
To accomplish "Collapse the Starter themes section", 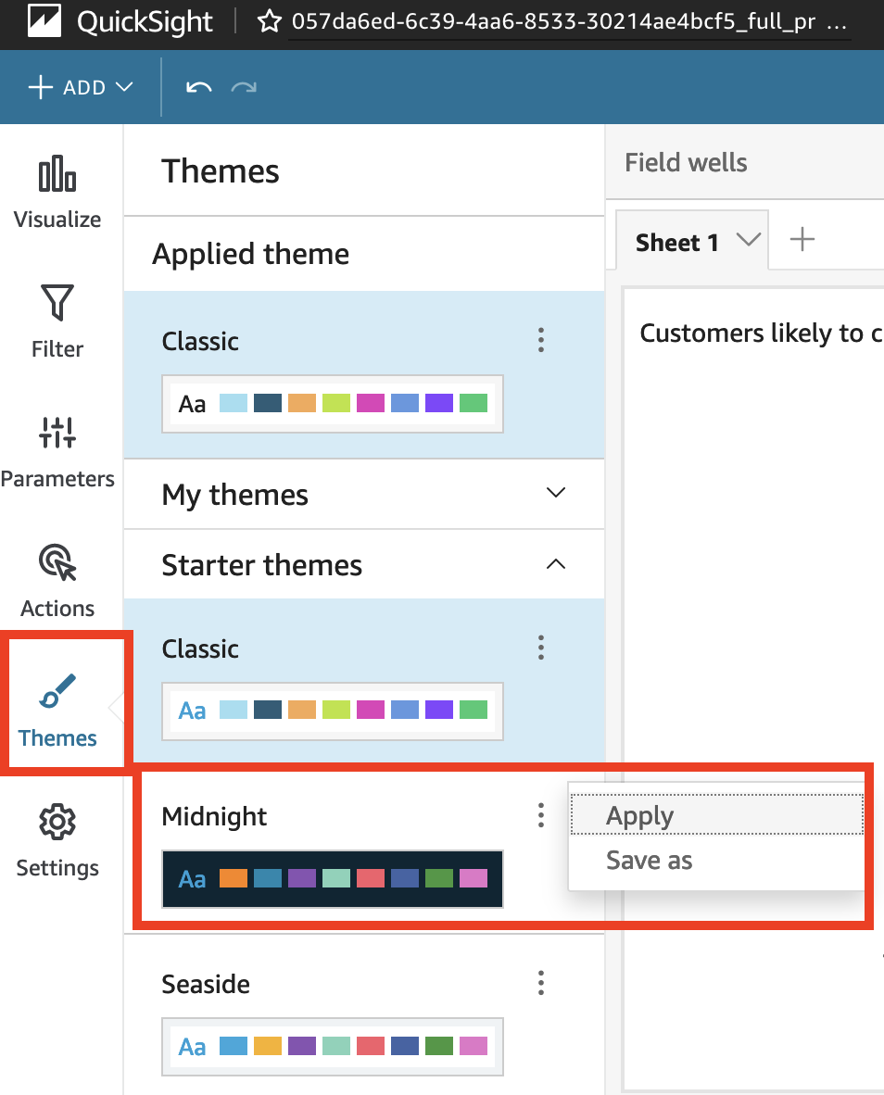I will 556,563.
